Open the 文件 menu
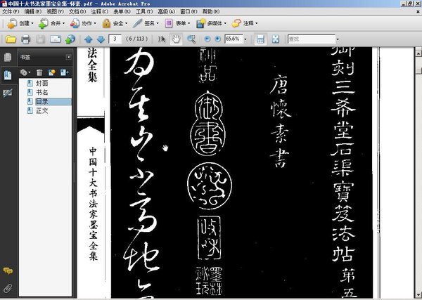The width and height of the screenshot is (422, 300). pos(11,12)
